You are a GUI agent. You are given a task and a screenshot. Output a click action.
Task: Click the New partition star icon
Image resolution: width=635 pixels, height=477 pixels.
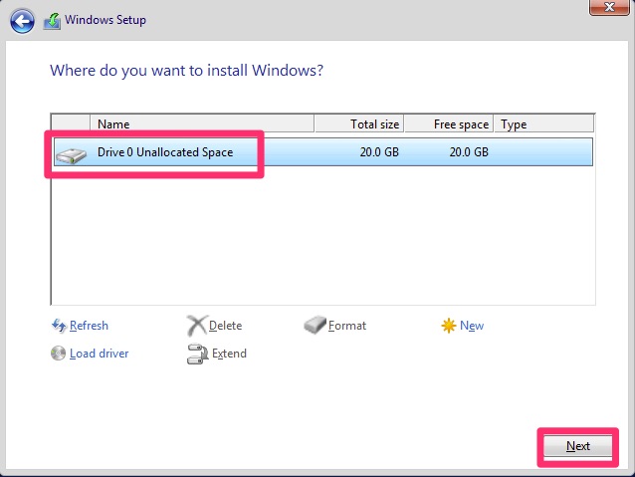448,326
